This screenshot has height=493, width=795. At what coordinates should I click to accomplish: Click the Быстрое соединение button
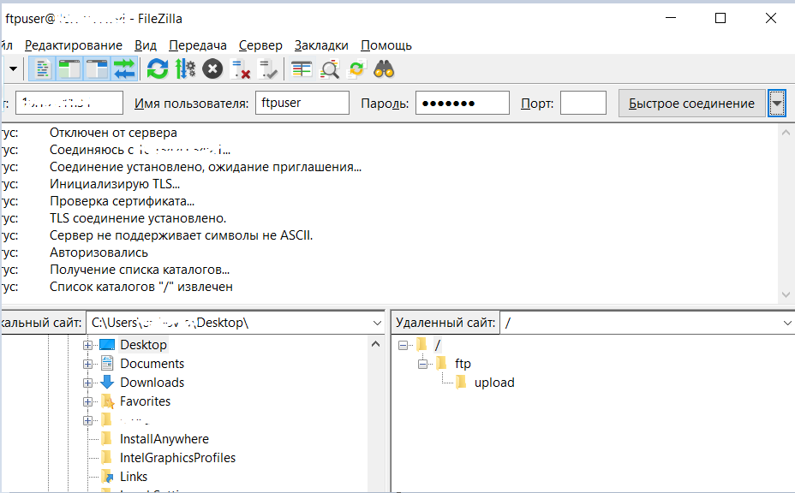[691, 104]
